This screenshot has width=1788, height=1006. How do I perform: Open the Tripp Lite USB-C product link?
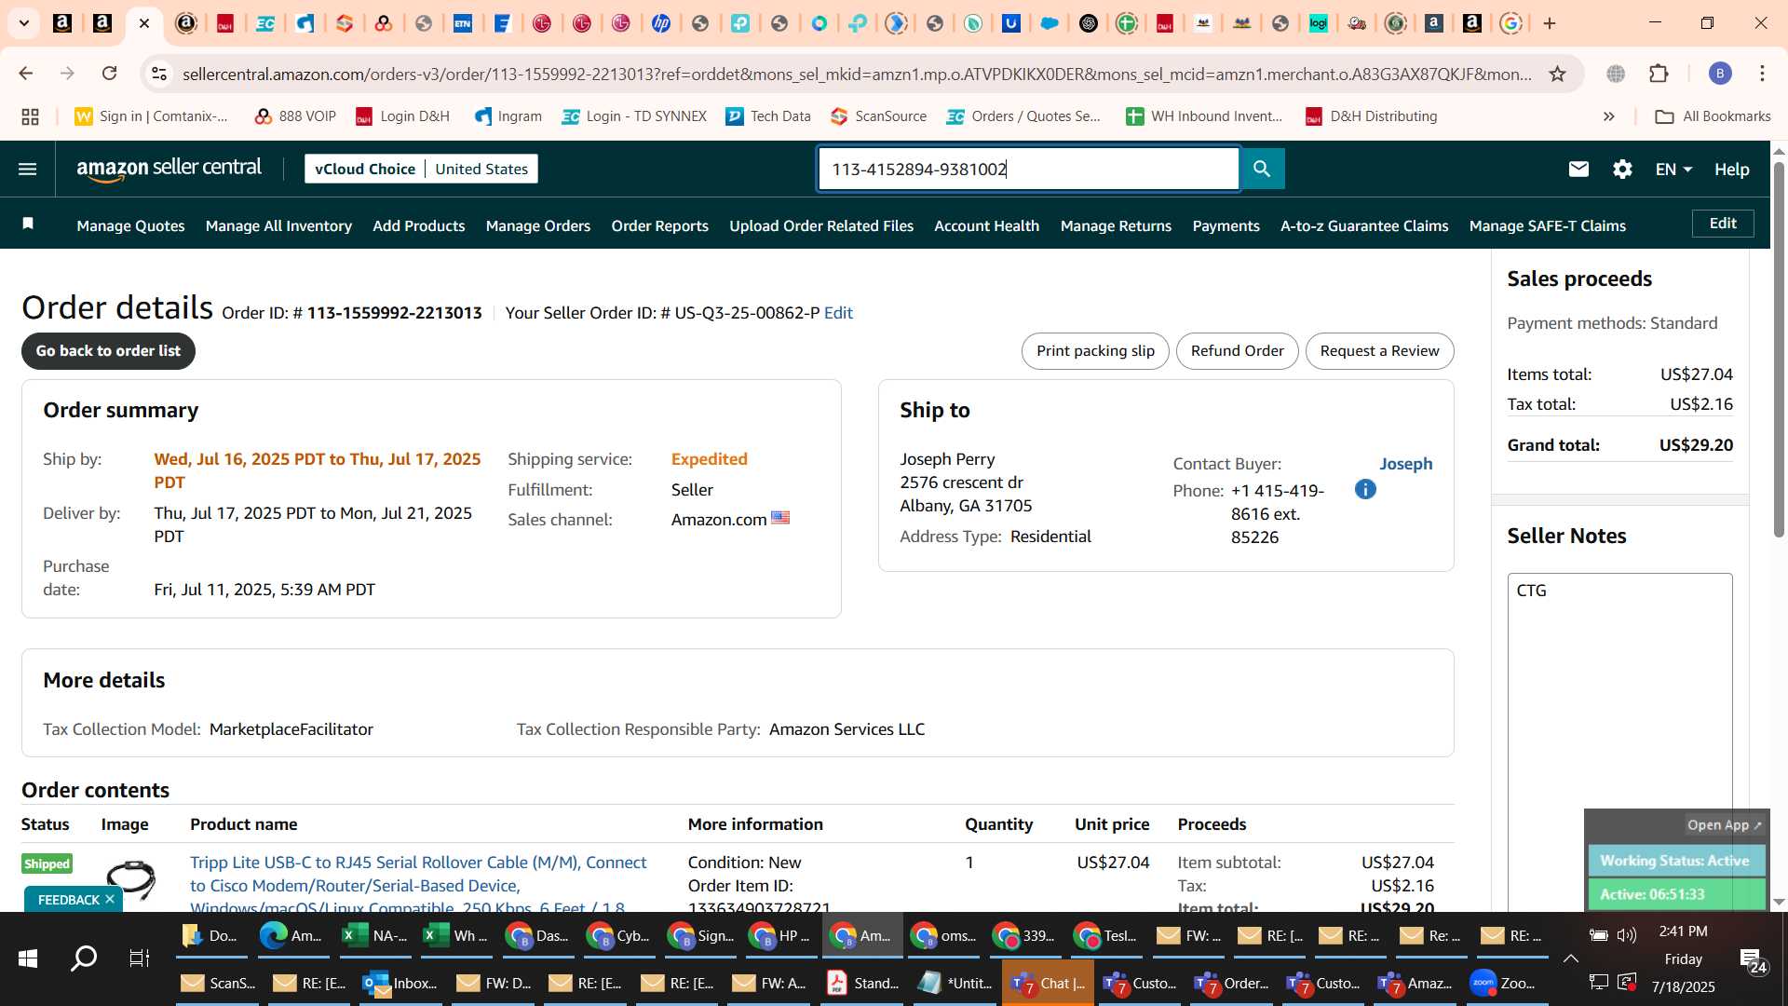pyautogui.click(x=418, y=885)
